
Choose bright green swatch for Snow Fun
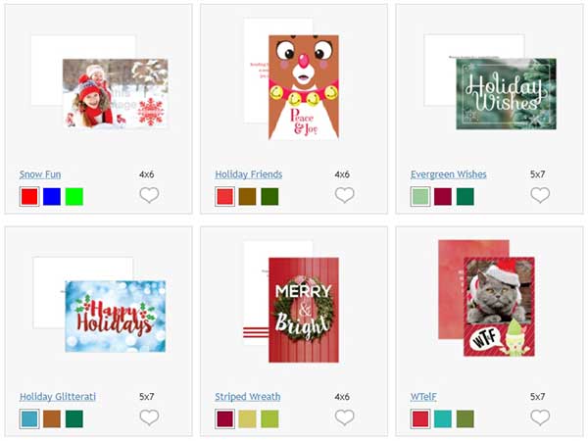pos(74,197)
